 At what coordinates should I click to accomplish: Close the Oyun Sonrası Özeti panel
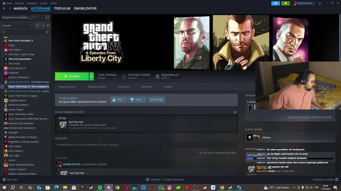coord(235,112)
